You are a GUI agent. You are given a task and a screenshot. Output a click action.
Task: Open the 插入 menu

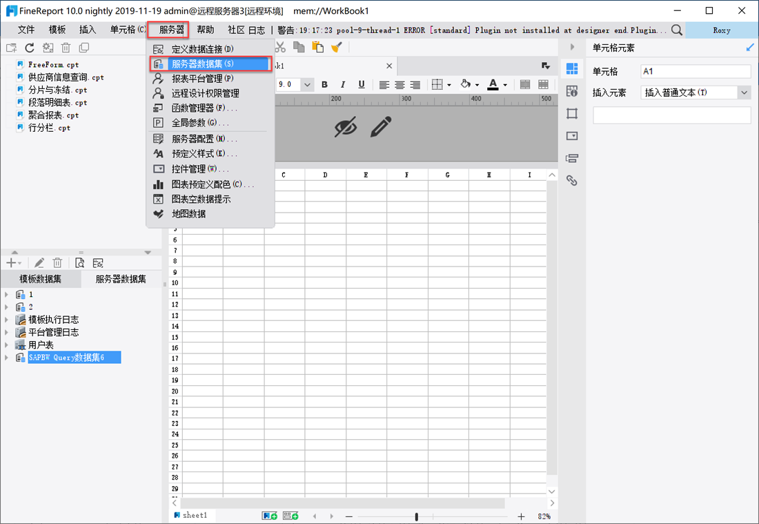coord(88,30)
